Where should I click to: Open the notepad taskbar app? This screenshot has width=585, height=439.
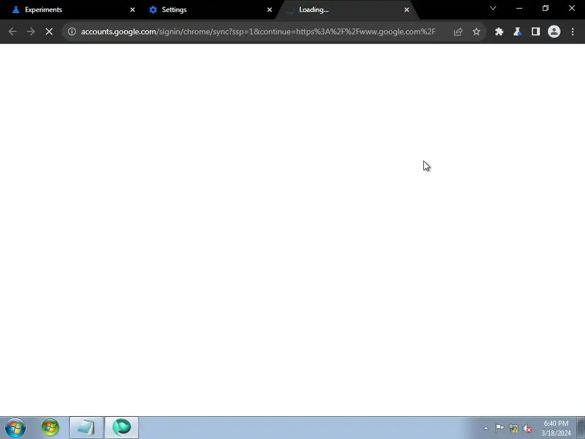click(x=86, y=428)
